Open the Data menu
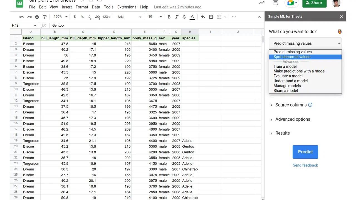The image size is (356, 200). [x=96, y=7]
